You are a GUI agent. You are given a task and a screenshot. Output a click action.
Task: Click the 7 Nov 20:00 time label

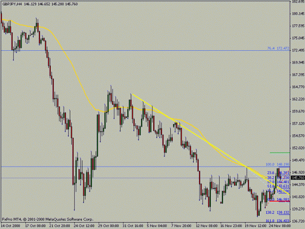click(181, 226)
